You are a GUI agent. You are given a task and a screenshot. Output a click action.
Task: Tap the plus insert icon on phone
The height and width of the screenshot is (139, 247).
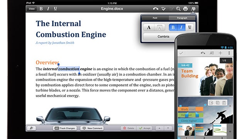coord(220,53)
